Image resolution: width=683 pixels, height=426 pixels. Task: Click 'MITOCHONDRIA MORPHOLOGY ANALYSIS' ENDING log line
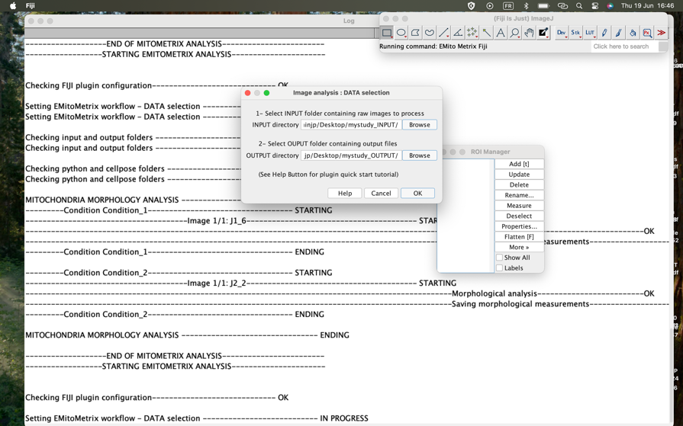[187, 335]
